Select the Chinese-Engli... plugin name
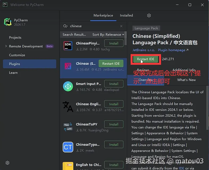This screenshot has height=170, width=209. pos(88,104)
